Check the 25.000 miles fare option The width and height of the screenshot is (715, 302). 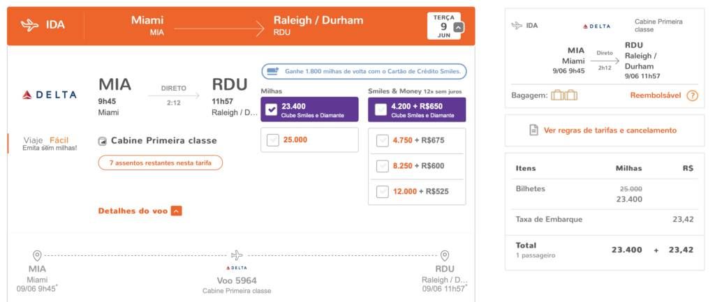point(273,140)
